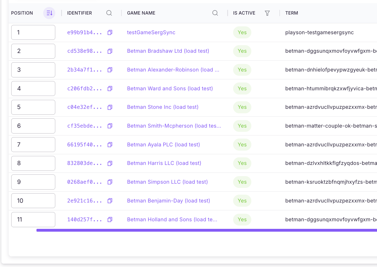Click the position field containing 11
This screenshot has height=267, width=377.
tap(33, 220)
